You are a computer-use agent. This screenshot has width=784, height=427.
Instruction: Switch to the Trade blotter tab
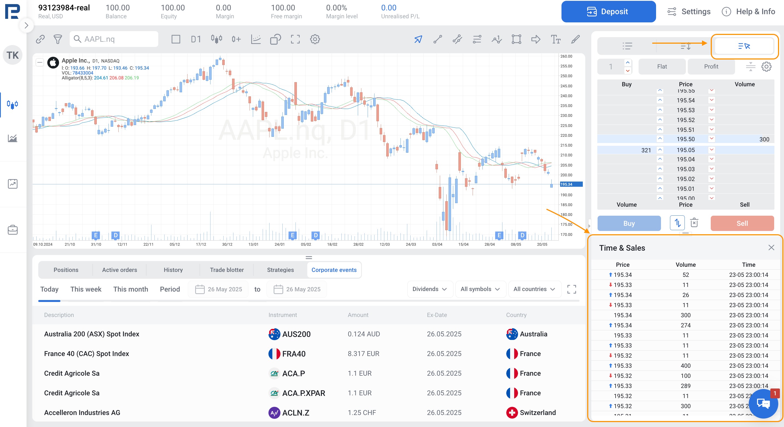tap(227, 270)
